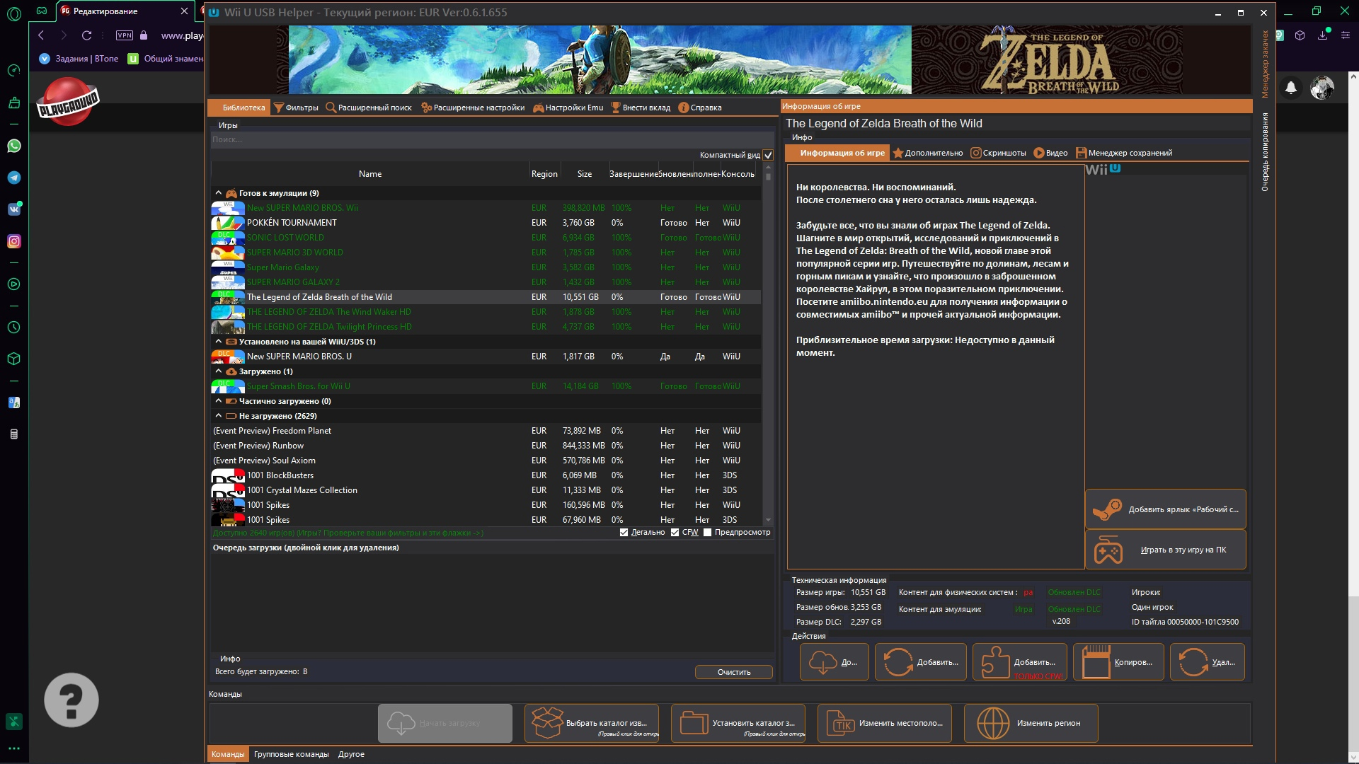
Task: Open the «Фильтры» menu
Action: point(296,108)
